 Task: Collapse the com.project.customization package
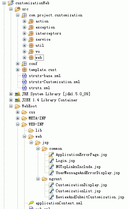(x=17, y=15)
